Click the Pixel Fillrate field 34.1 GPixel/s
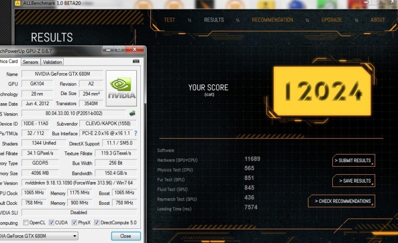This screenshot has height=243, width=398. pyautogui.click(x=40, y=153)
